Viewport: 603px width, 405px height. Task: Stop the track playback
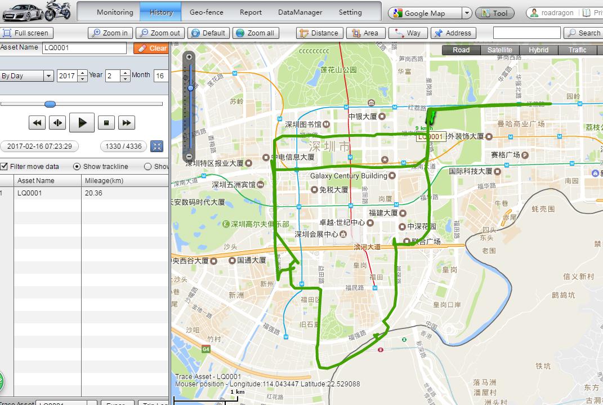coord(106,123)
